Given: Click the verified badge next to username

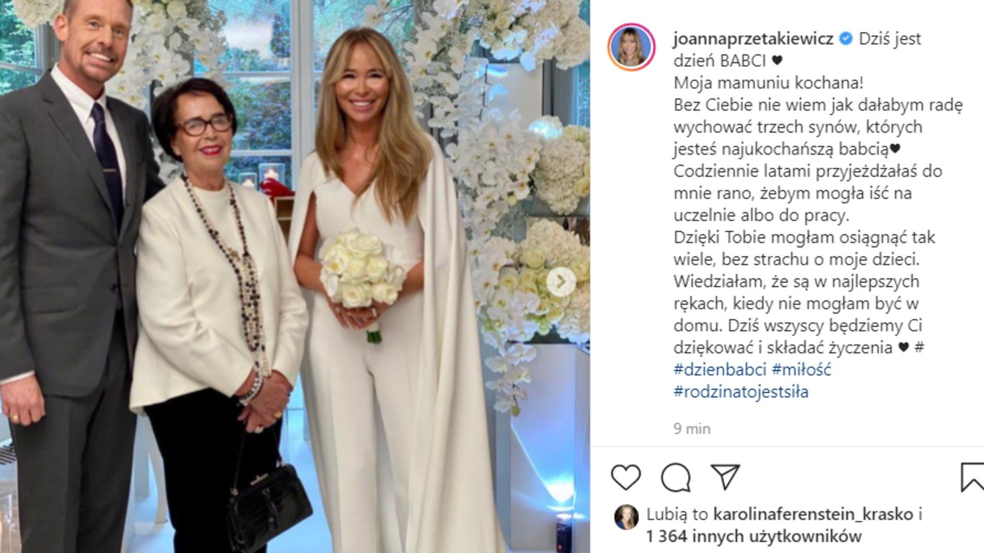Looking at the screenshot, I should (x=846, y=38).
